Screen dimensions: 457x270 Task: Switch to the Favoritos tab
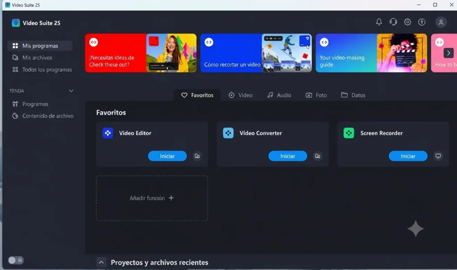coord(197,95)
